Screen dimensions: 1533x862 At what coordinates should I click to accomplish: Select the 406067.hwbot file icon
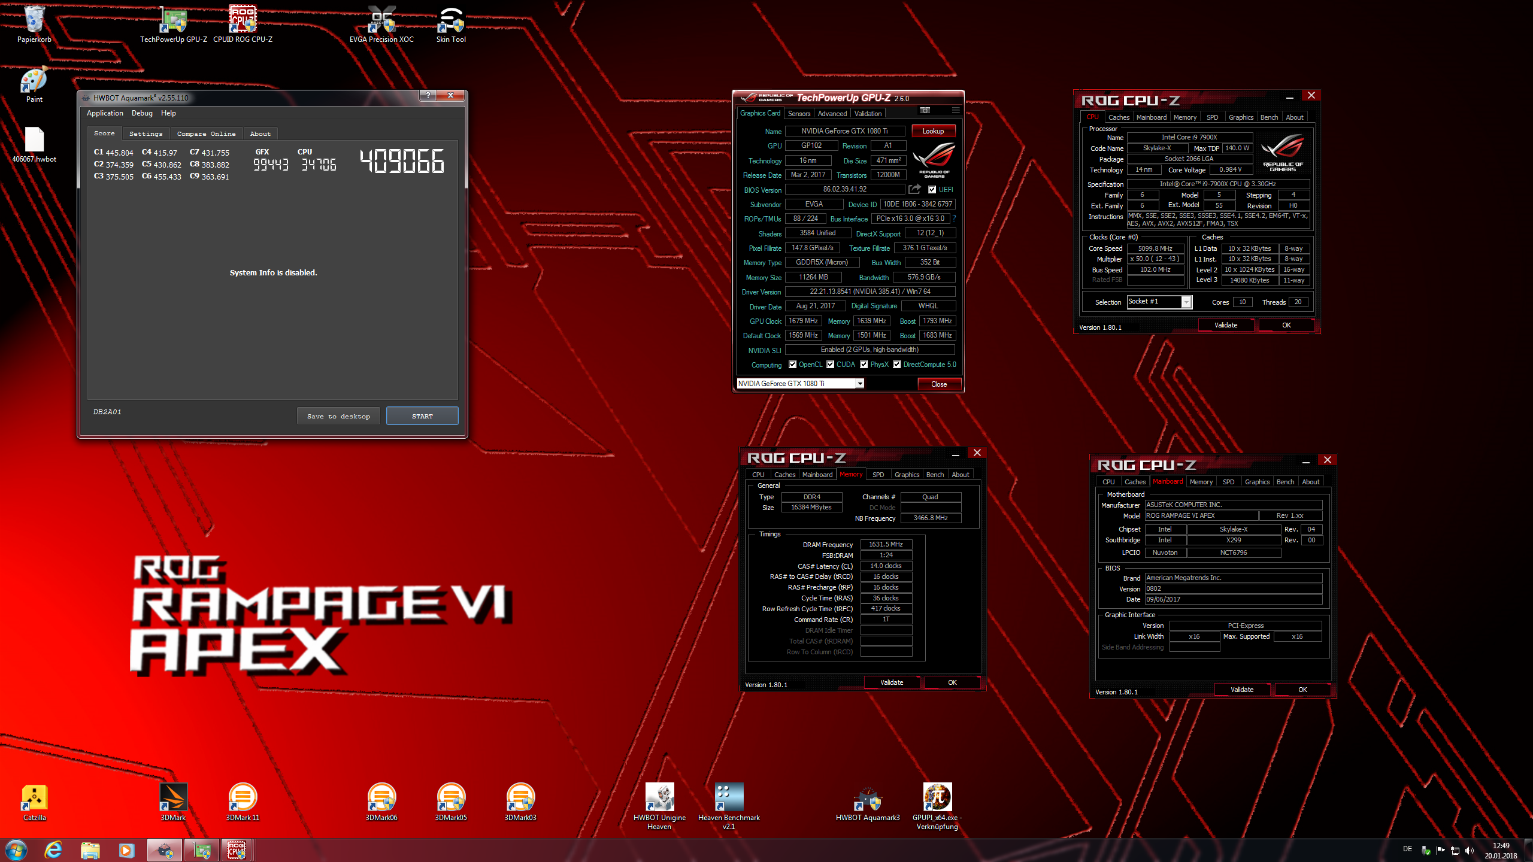pyautogui.click(x=34, y=144)
